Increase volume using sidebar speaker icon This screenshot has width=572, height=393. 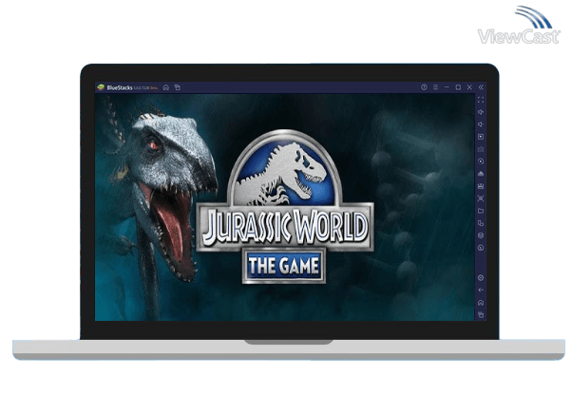(x=481, y=112)
